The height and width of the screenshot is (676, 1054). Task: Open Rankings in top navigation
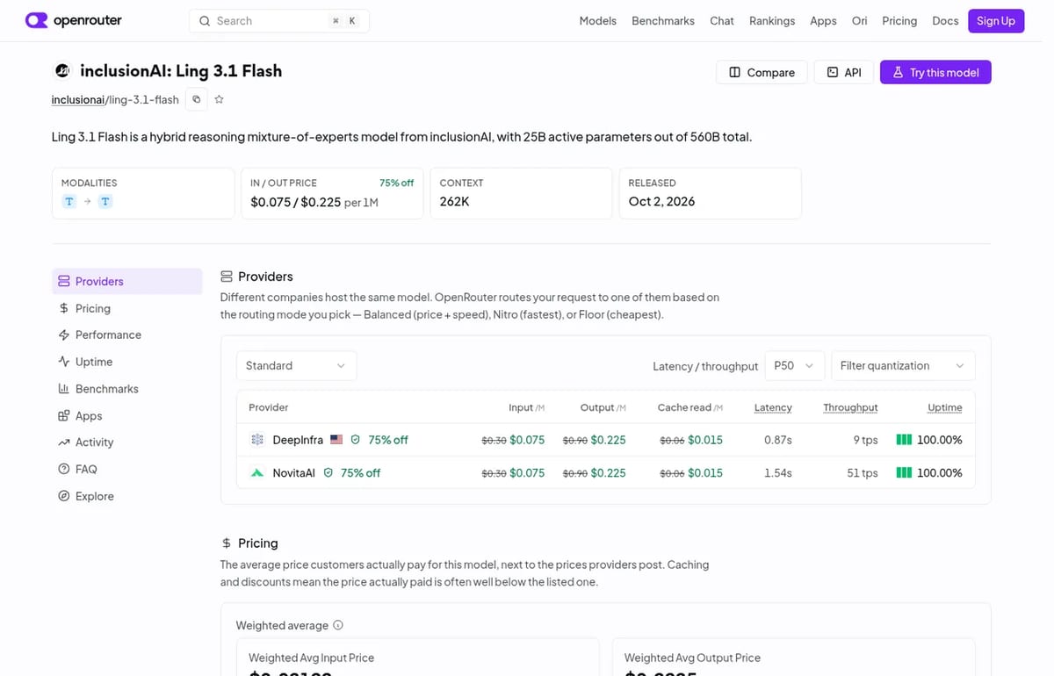[x=772, y=21]
